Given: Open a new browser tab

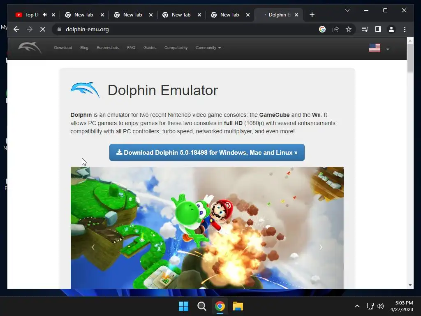Looking at the screenshot, I should coord(312,15).
